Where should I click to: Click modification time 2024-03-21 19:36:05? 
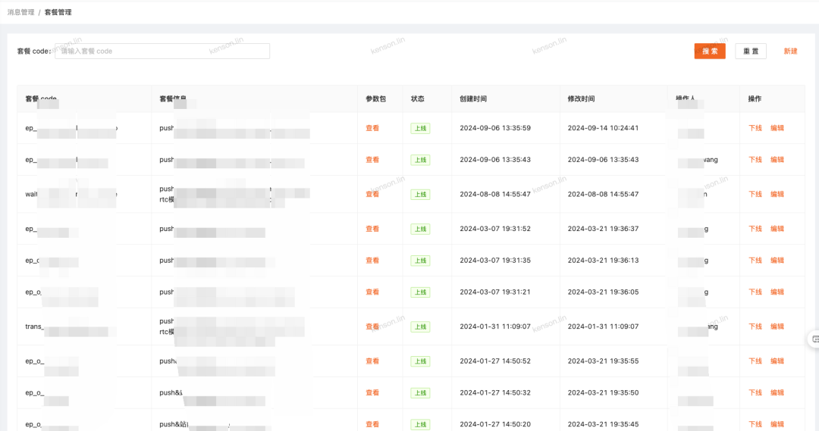[x=604, y=292]
